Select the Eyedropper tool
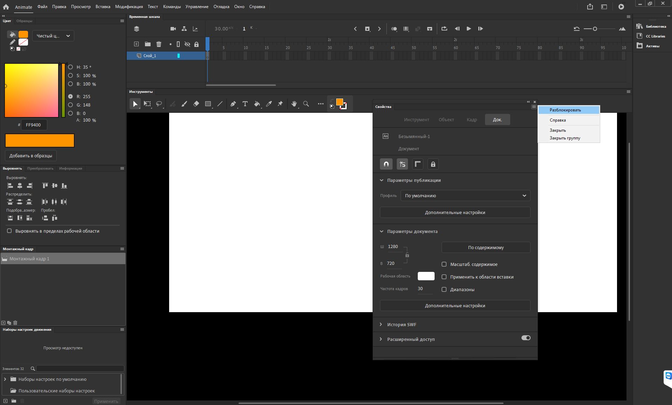The width and height of the screenshot is (672, 405). [x=269, y=104]
